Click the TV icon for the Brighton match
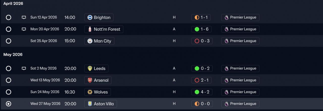The width and height of the screenshot is (323, 111). 24,17
